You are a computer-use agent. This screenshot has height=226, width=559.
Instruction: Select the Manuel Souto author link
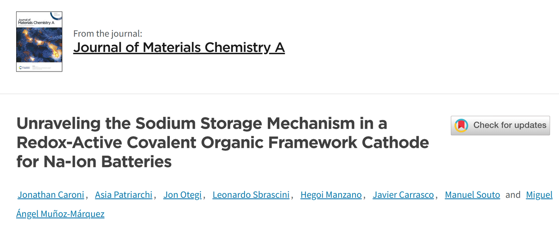click(x=472, y=195)
